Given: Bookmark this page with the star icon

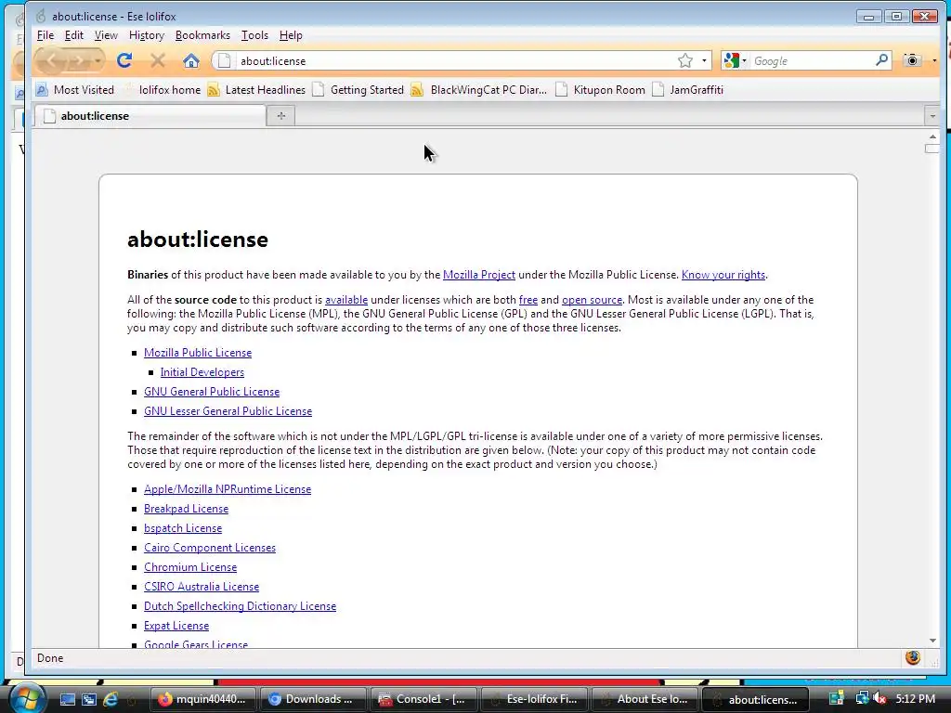Looking at the screenshot, I should point(685,60).
